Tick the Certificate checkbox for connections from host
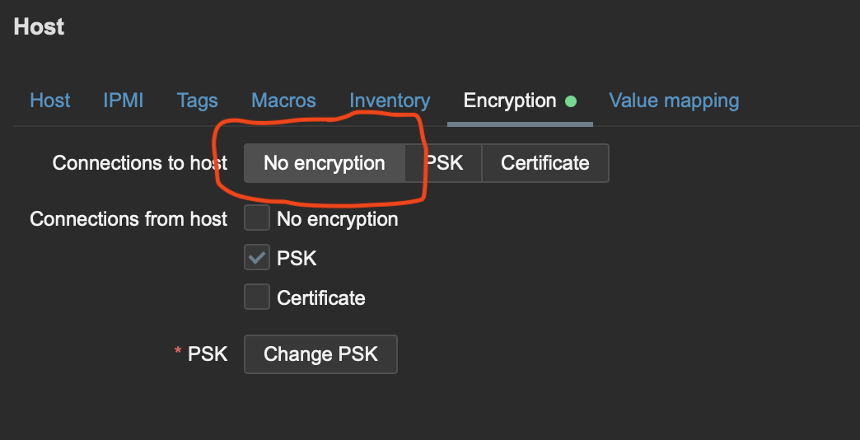The image size is (860, 440). point(257,297)
